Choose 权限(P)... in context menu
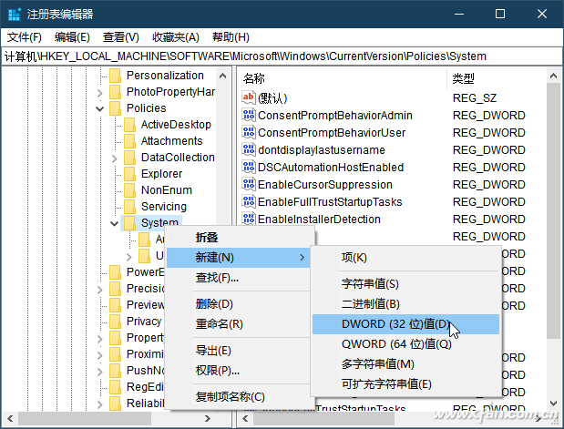The width and height of the screenshot is (564, 429). pyautogui.click(x=239, y=371)
